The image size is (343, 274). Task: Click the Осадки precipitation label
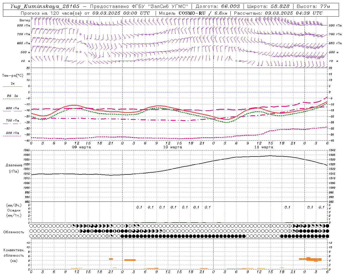[14, 210]
